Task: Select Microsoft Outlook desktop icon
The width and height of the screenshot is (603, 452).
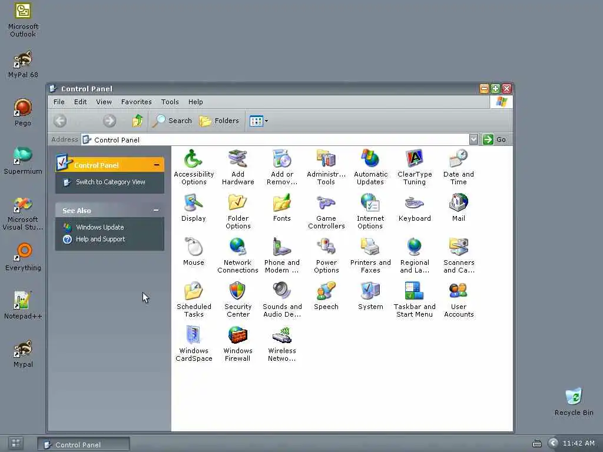Action: click(23, 20)
